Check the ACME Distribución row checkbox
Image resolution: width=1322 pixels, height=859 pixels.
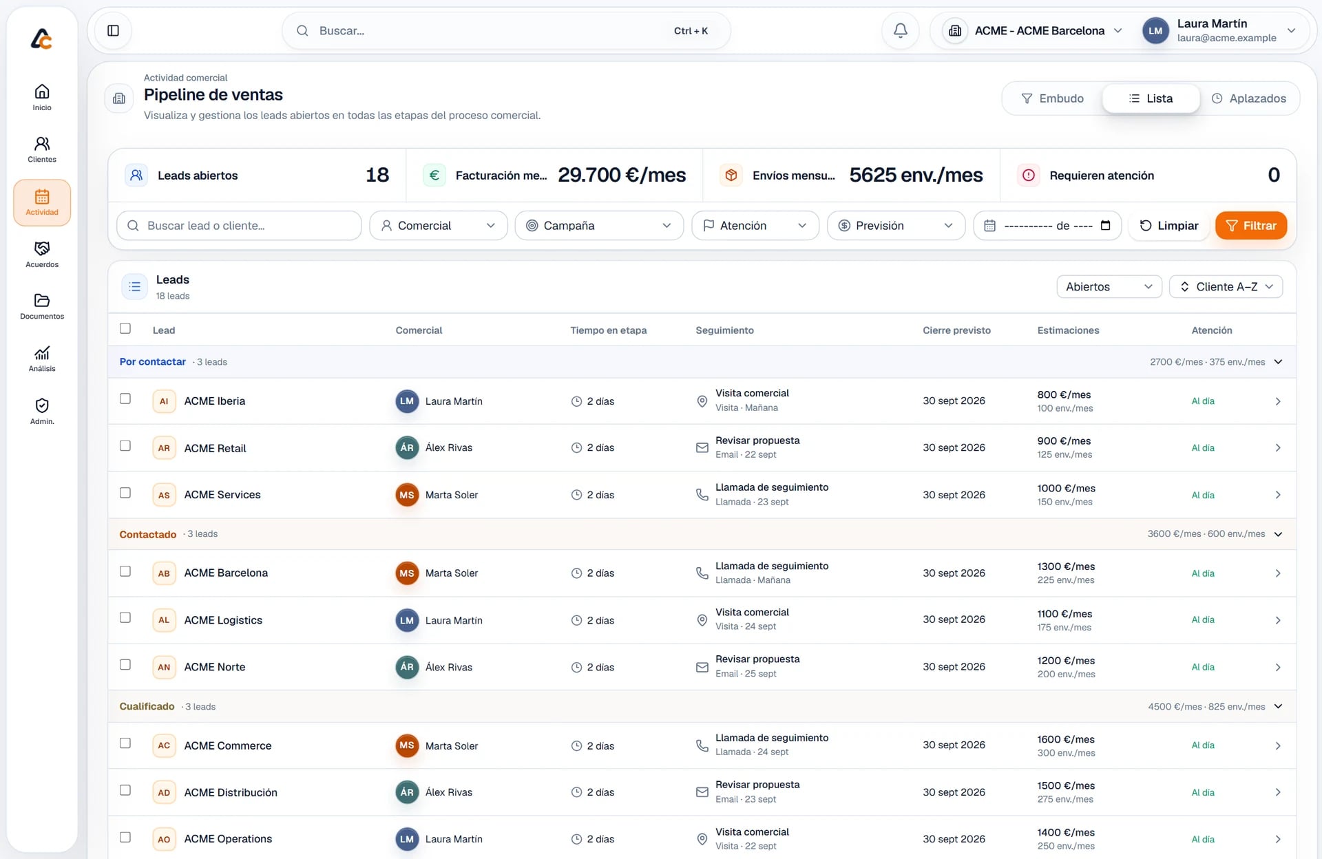point(125,789)
